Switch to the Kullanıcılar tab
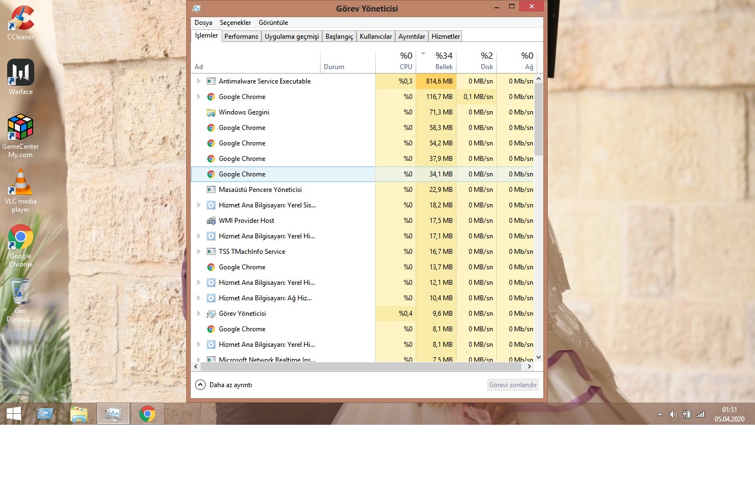 pyautogui.click(x=376, y=37)
